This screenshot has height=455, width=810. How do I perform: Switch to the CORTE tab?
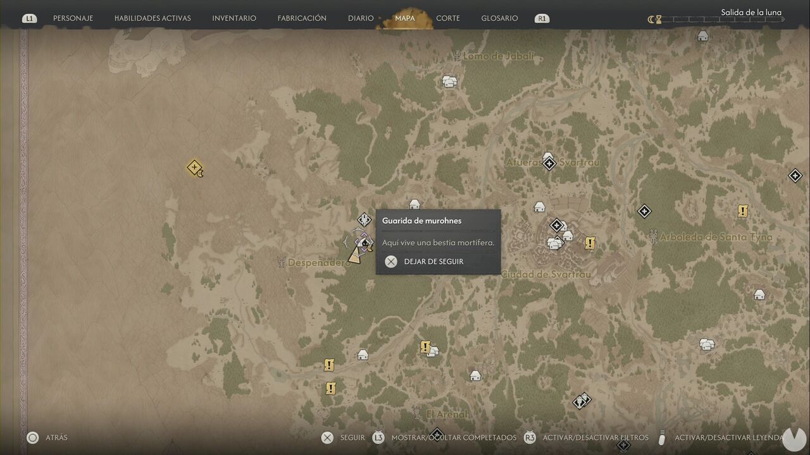point(448,18)
